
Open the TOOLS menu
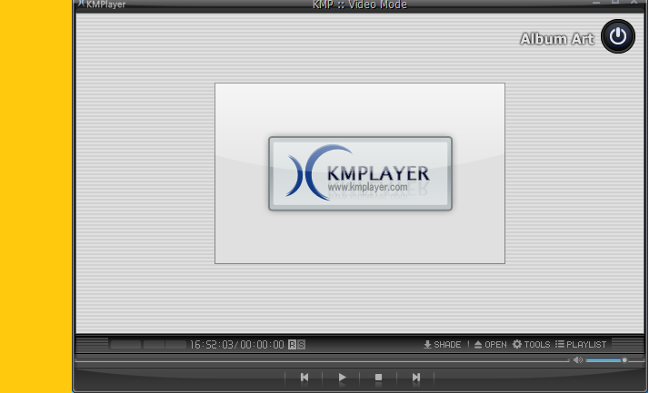532,344
